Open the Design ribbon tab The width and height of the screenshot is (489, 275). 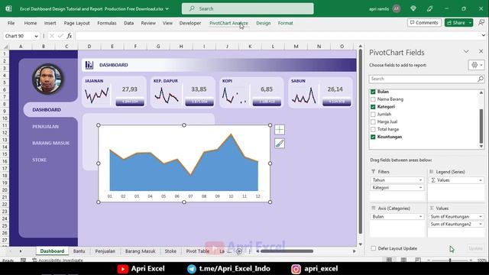point(263,23)
